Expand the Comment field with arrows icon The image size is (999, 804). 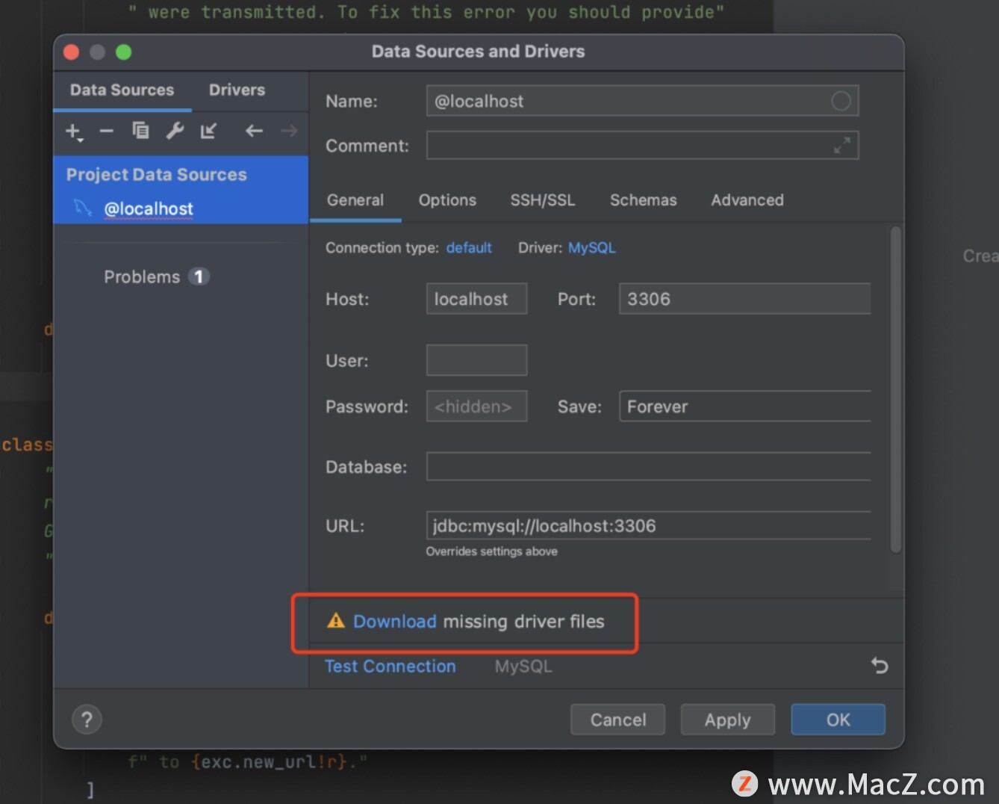click(842, 146)
